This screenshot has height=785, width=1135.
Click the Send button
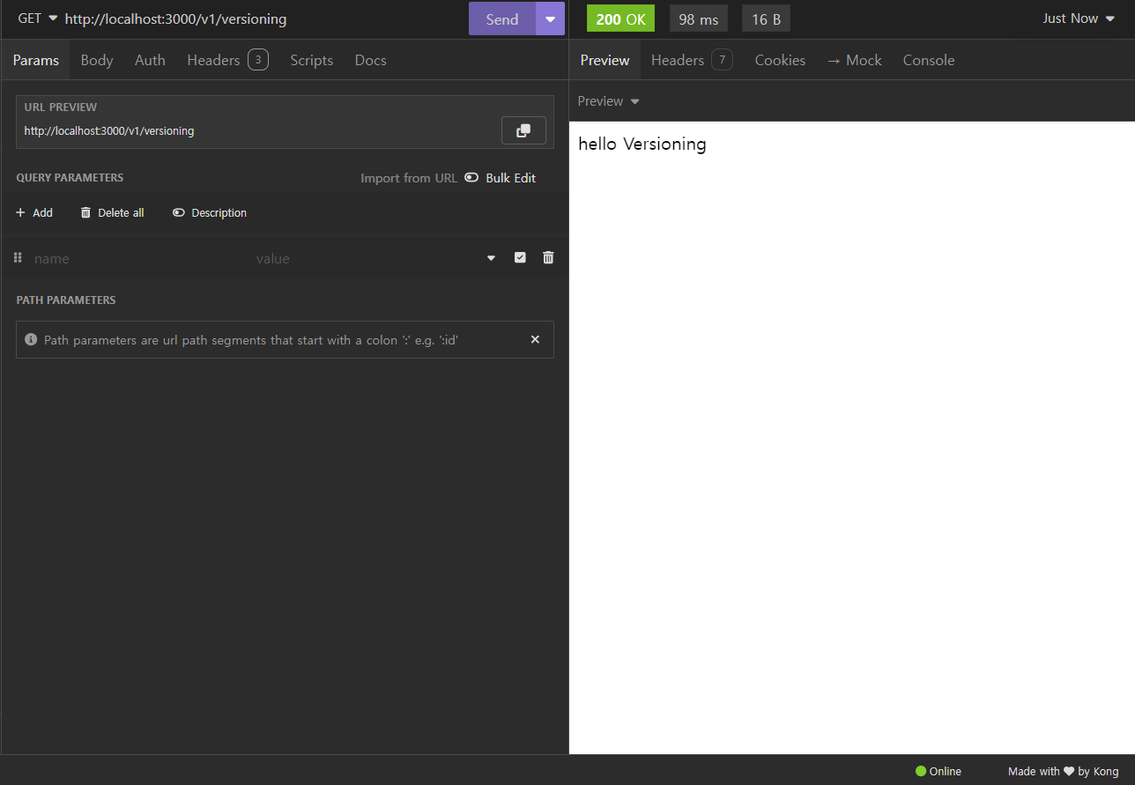pos(501,19)
